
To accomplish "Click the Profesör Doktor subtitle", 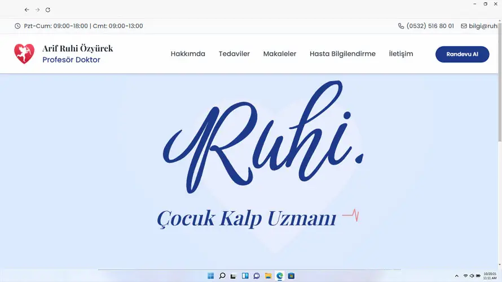I will click(x=72, y=60).
